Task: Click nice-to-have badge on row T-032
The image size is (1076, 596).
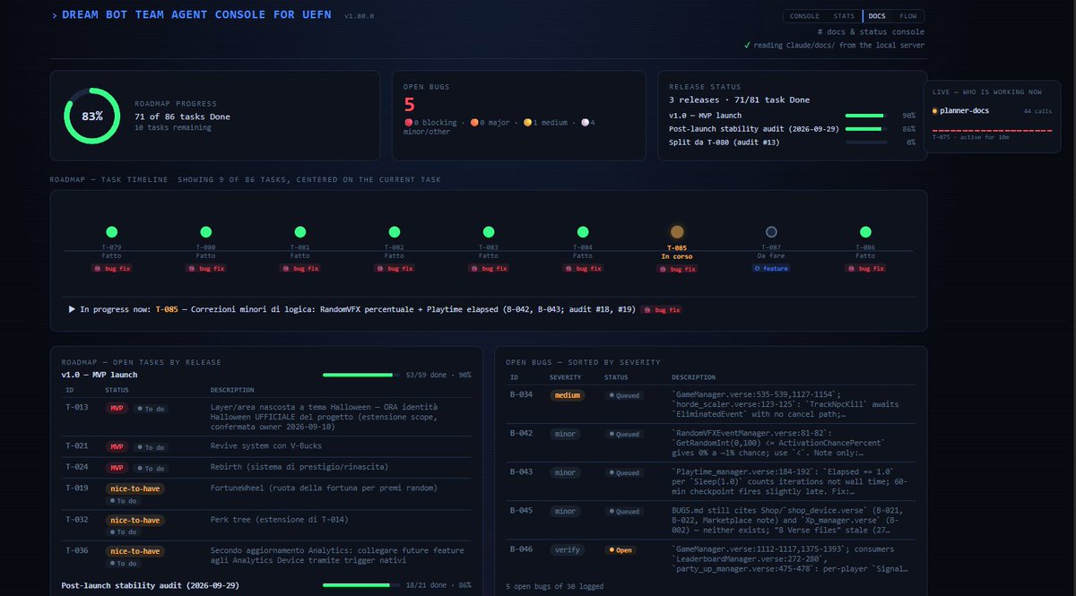Action: click(135, 520)
